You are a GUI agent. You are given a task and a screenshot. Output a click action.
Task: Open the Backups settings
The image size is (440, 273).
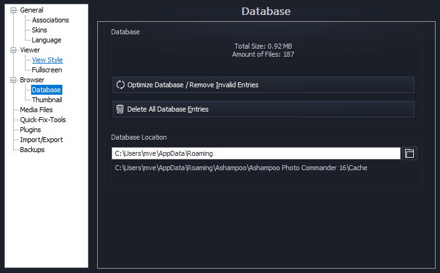pyautogui.click(x=32, y=150)
